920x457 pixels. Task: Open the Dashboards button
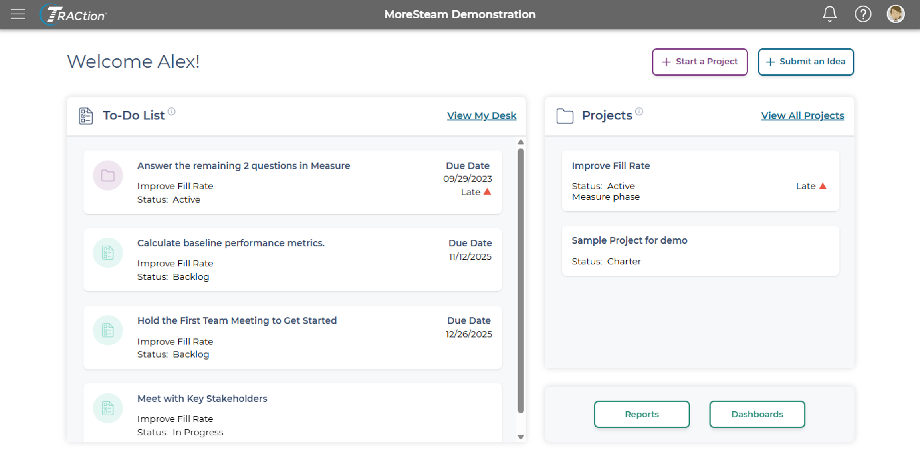[757, 414]
